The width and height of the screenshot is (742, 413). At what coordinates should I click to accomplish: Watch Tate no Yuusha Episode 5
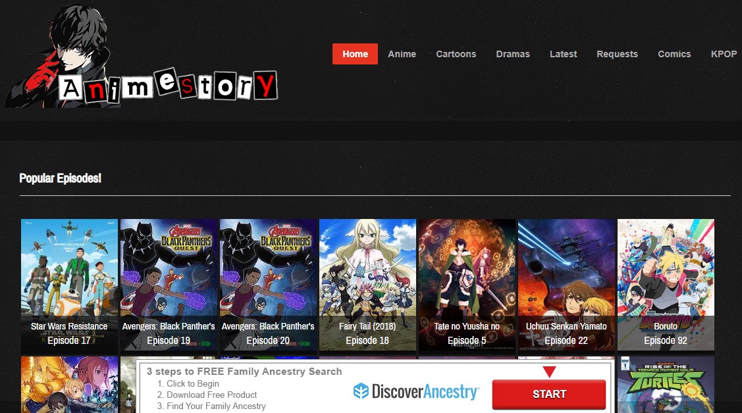(467, 285)
